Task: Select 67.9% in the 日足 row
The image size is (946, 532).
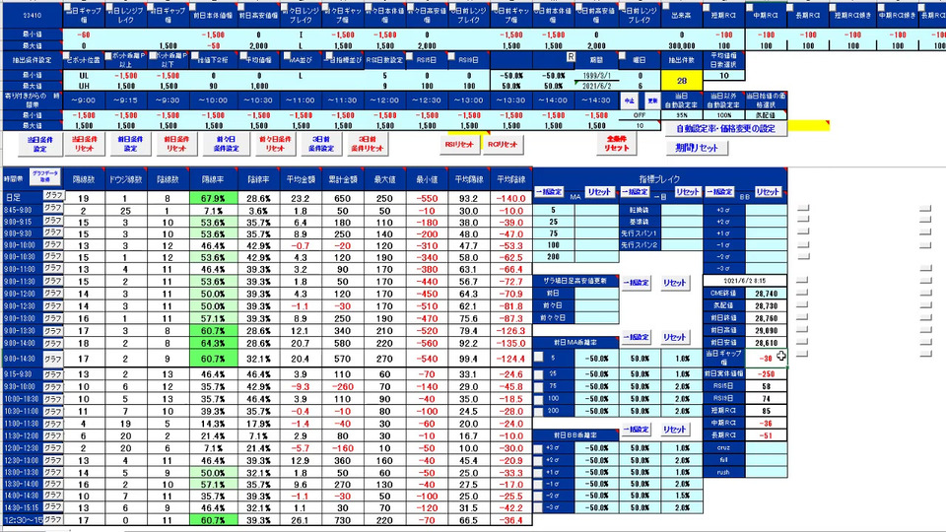Action: tap(213, 198)
